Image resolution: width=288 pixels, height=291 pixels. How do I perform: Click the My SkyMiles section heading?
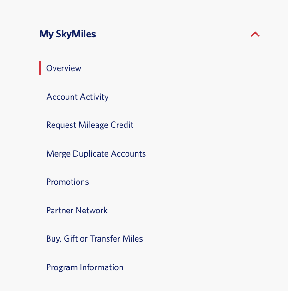tap(67, 34)
